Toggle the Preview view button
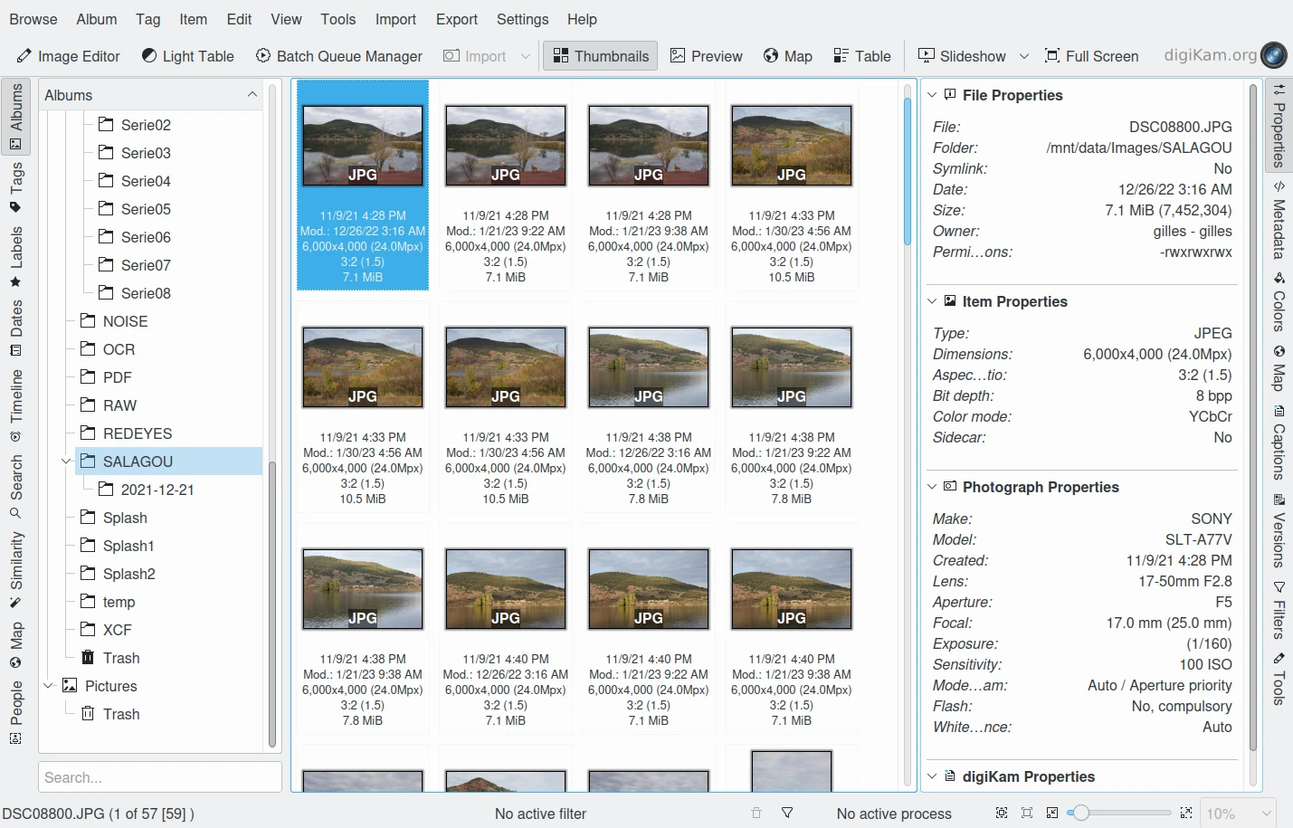Screen dimensions: 1293x828 pos(706,56)
